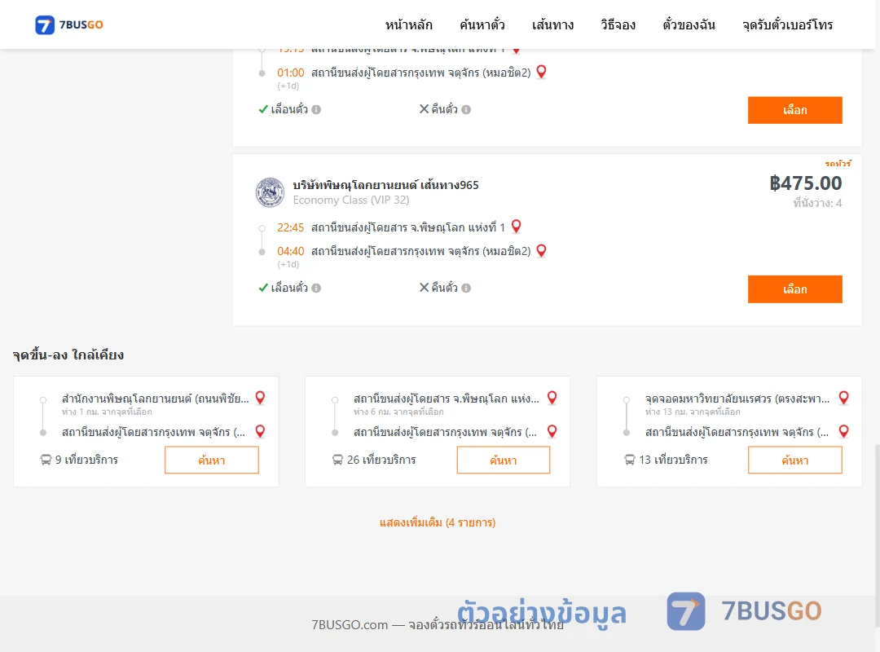Click the map pin for จุดจอดมหาวิทยาลัยนเรศวร pickup point

coord(843,399)
